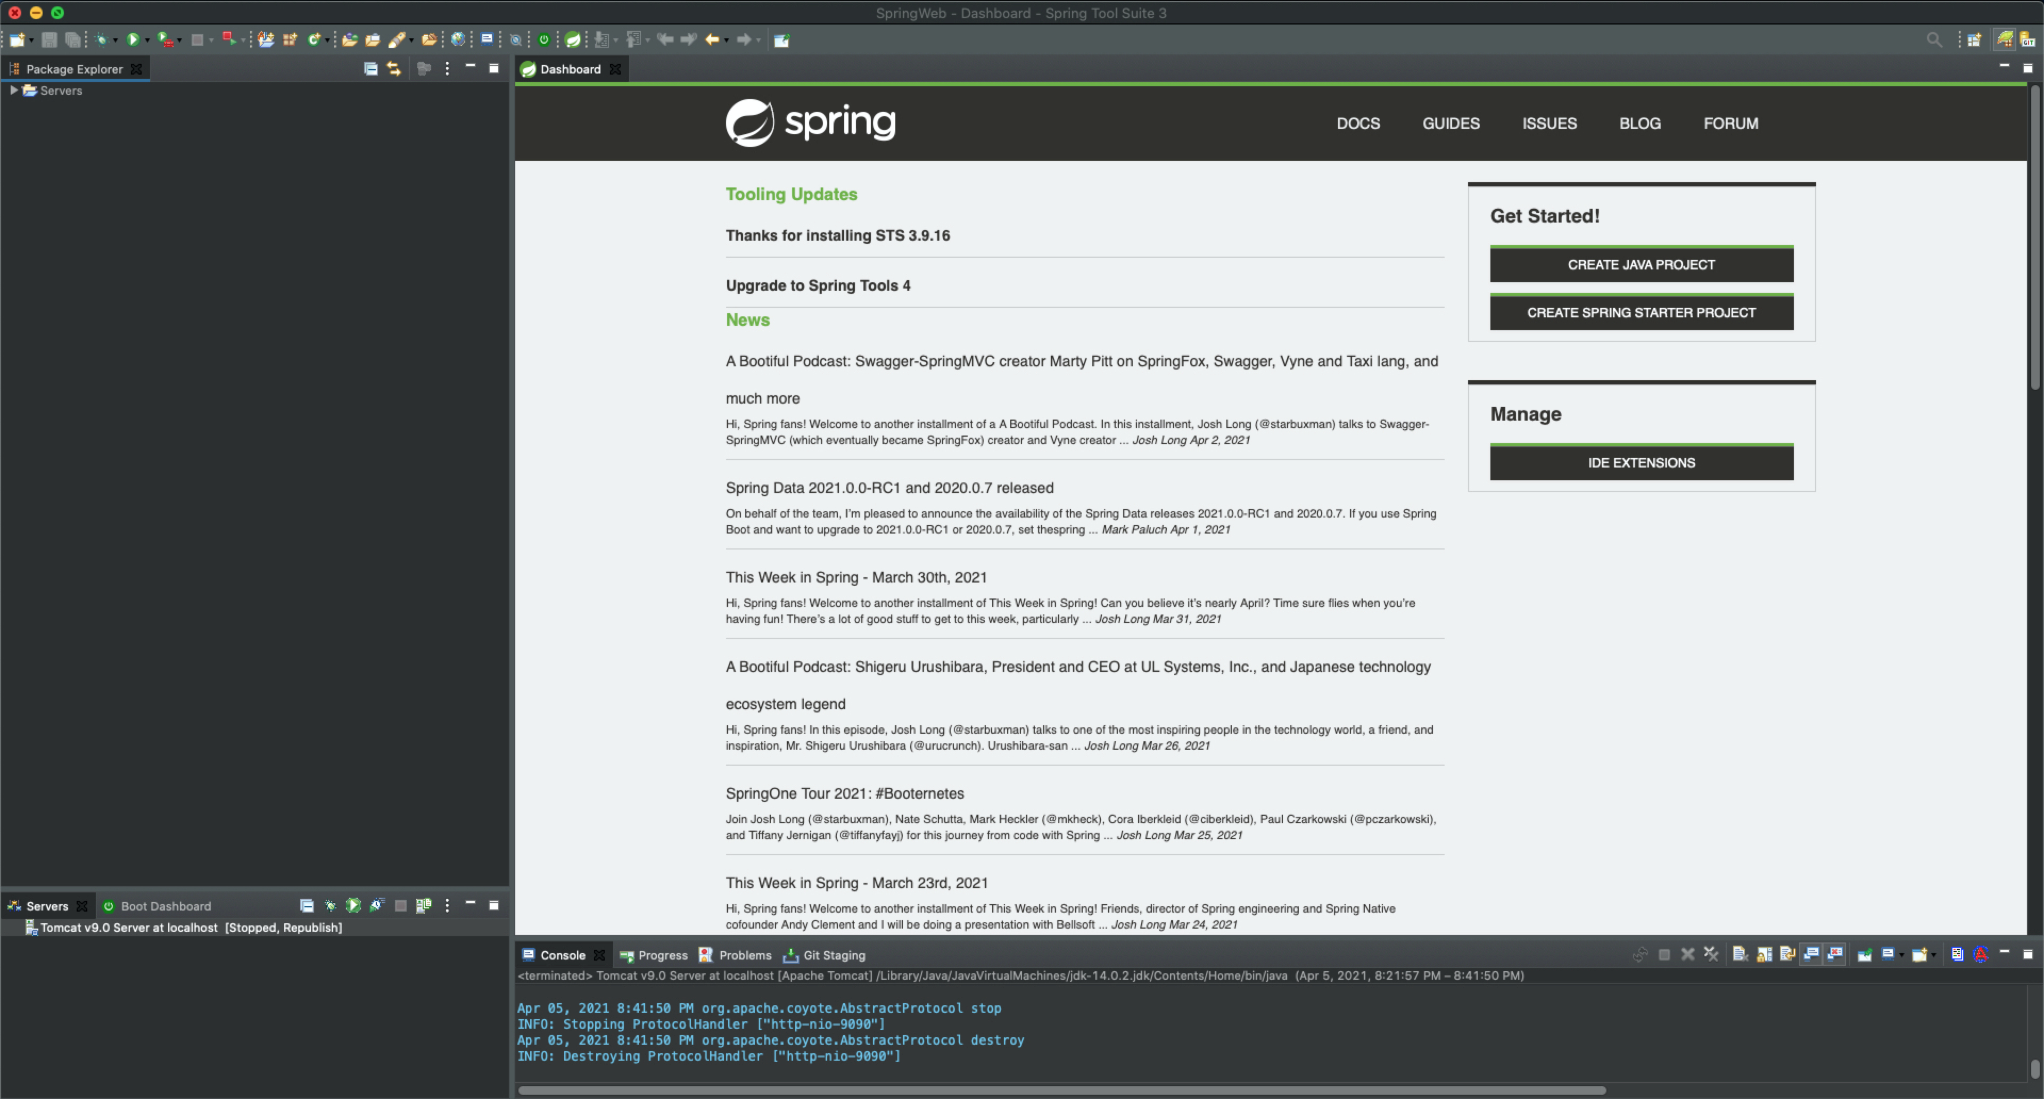This screenshot has height=1099, width=2044.
Task: Collapse All in Package Explorer
Action: [370, 68]
